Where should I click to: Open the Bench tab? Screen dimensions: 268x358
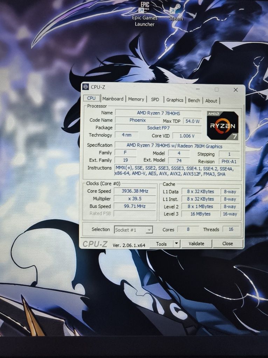pyautogui.click(x=194, y=100)
